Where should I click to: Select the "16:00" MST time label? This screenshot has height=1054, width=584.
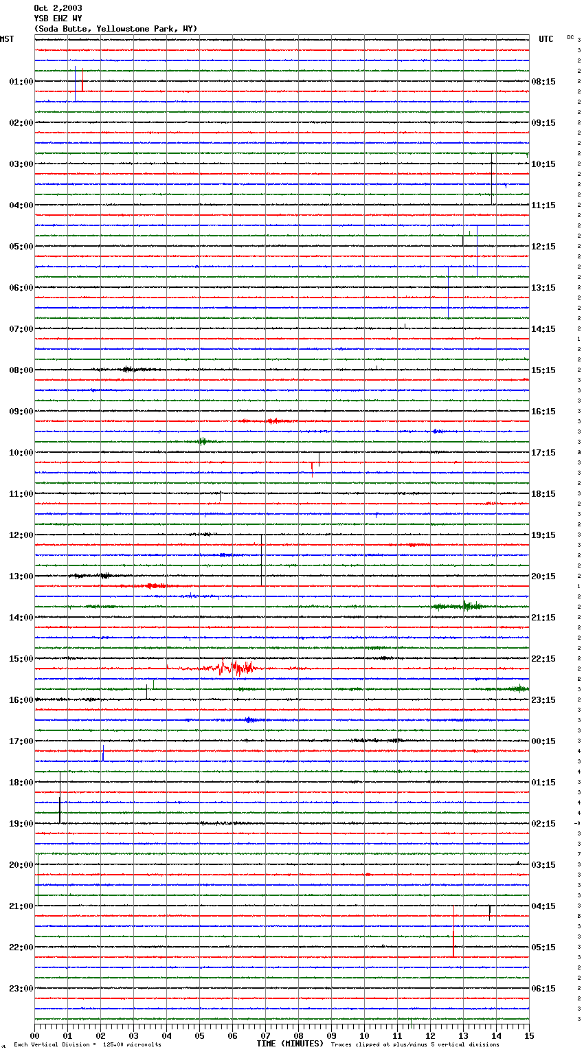21,700
